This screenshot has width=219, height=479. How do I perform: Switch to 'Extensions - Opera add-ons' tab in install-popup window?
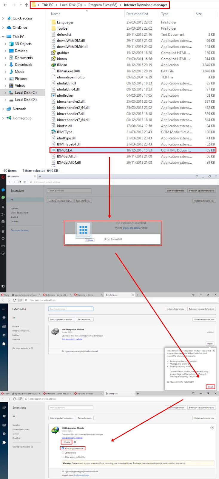tap(57, 295)
